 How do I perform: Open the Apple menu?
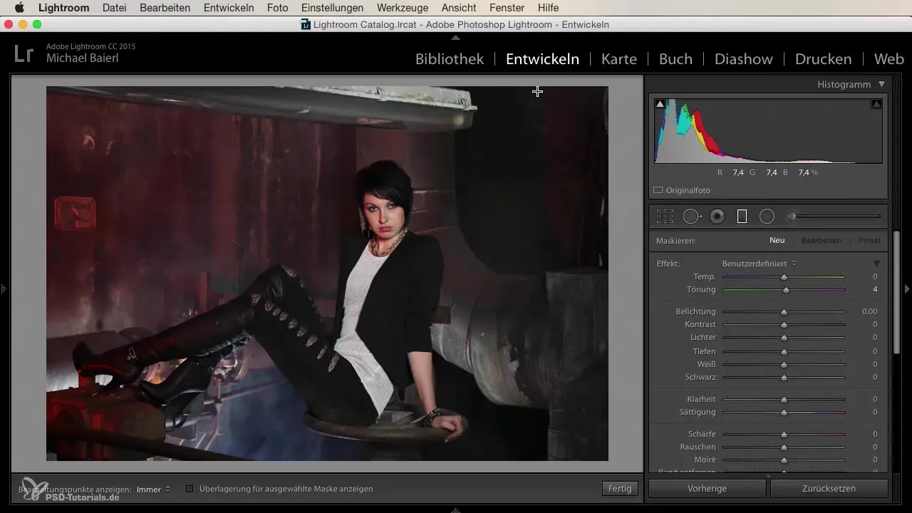click(x=19, y=8)
